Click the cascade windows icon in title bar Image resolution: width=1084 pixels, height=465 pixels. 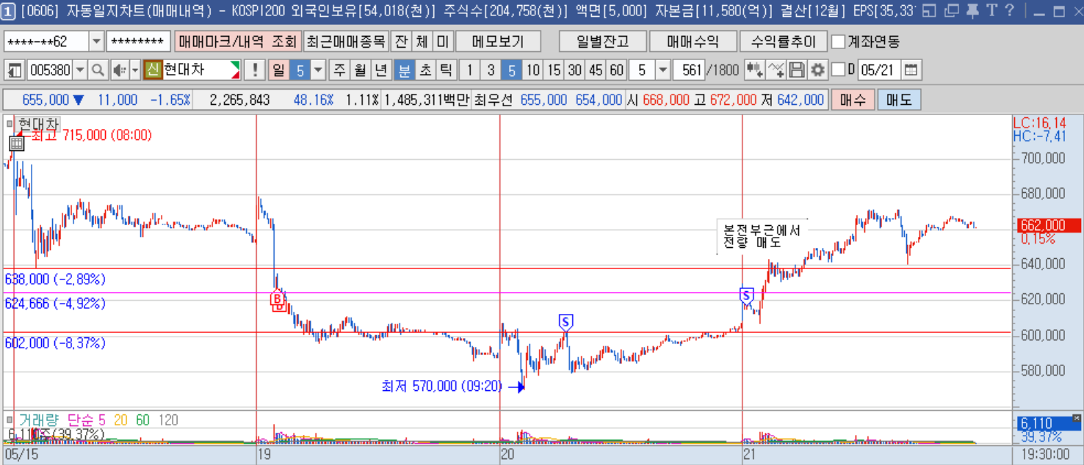952,10
